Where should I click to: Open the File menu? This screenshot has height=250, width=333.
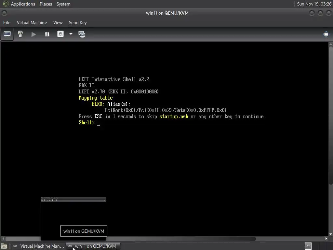coord(7,22)
